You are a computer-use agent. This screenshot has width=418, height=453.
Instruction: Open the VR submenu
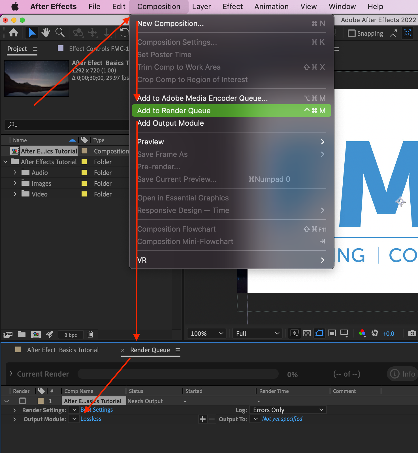click(x=231, y=260)
